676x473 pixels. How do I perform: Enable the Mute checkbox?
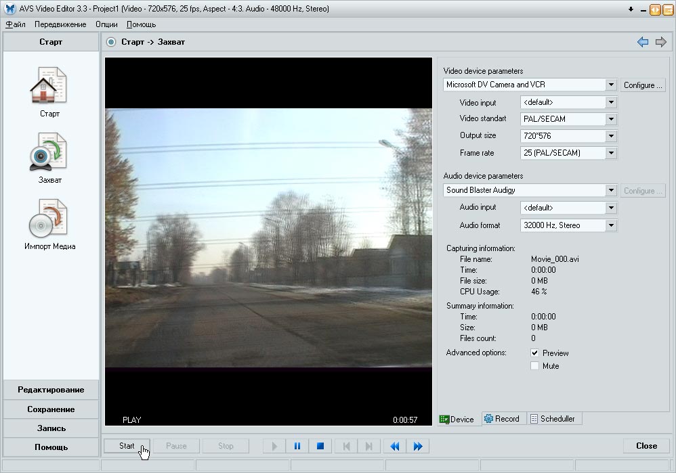535,366
